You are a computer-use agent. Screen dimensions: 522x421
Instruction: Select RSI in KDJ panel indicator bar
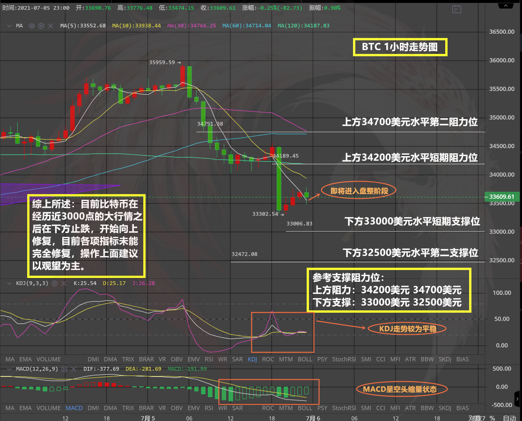pyautogui.click(x=209, y=359)
